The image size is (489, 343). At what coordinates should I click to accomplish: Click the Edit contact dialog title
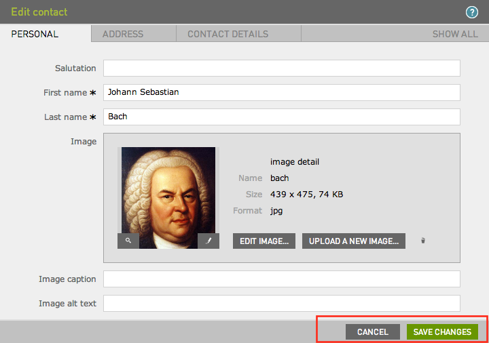point(39,12)
